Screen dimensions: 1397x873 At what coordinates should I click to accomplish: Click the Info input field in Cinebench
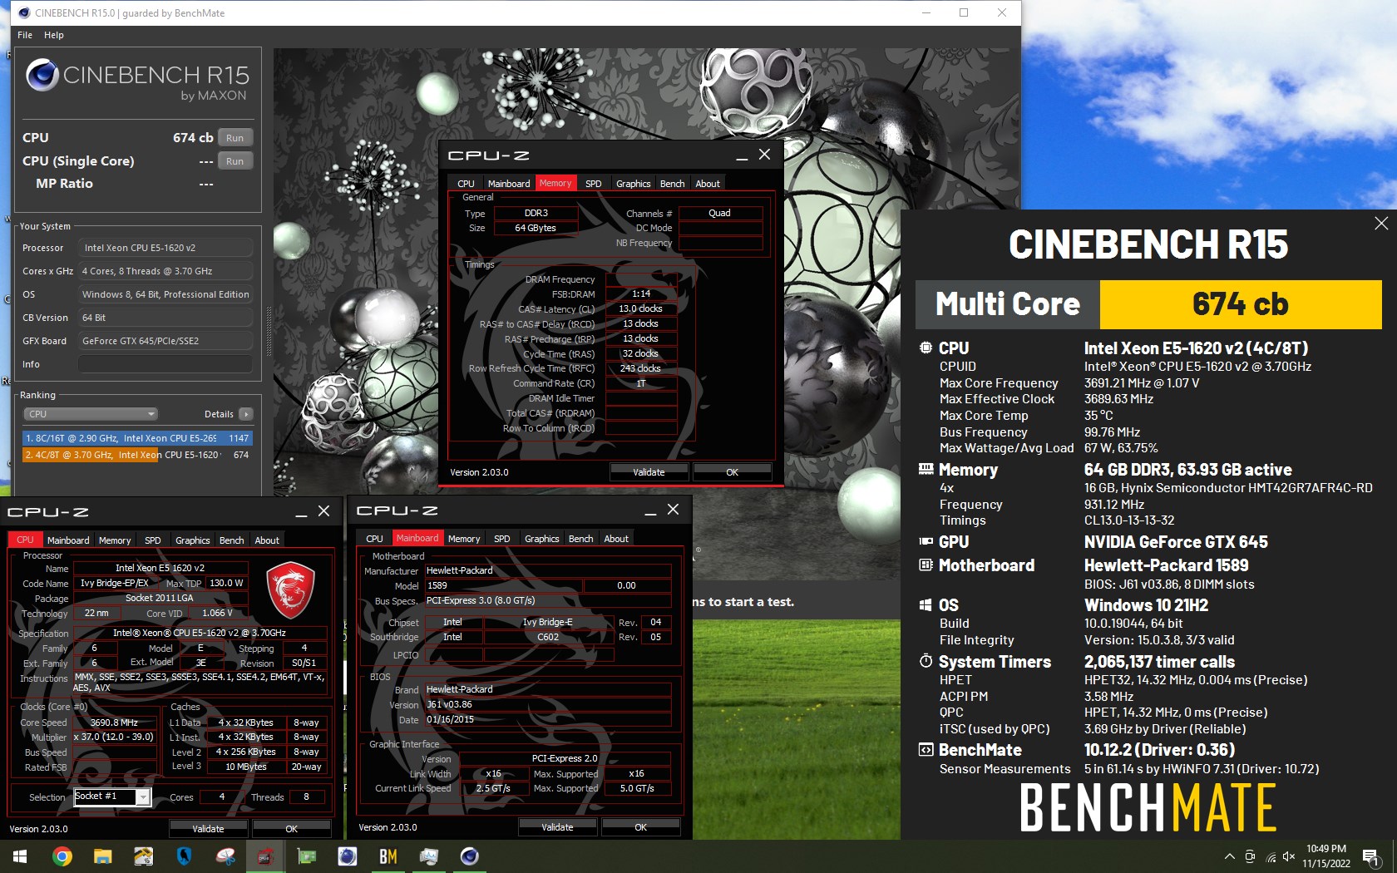coord(165,364)
